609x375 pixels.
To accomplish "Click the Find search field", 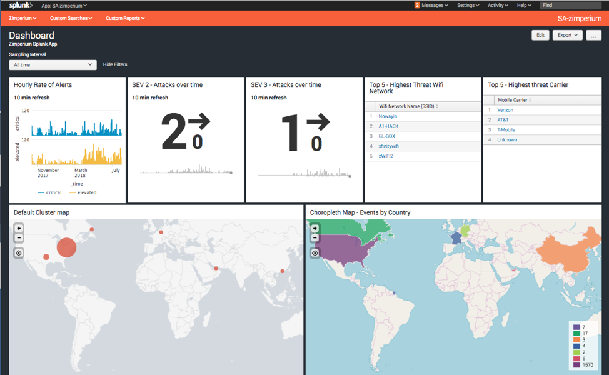I will coord(571,5).
